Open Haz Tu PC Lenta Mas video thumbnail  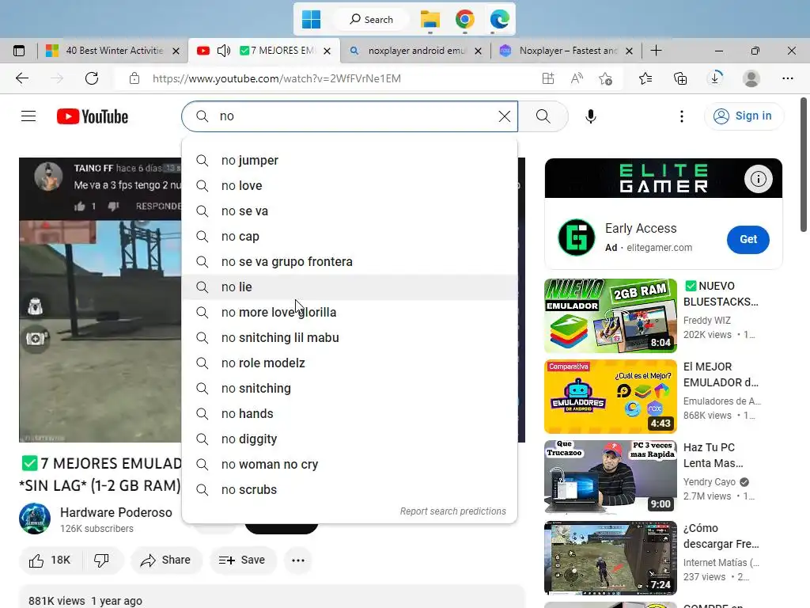click(611, 477)
